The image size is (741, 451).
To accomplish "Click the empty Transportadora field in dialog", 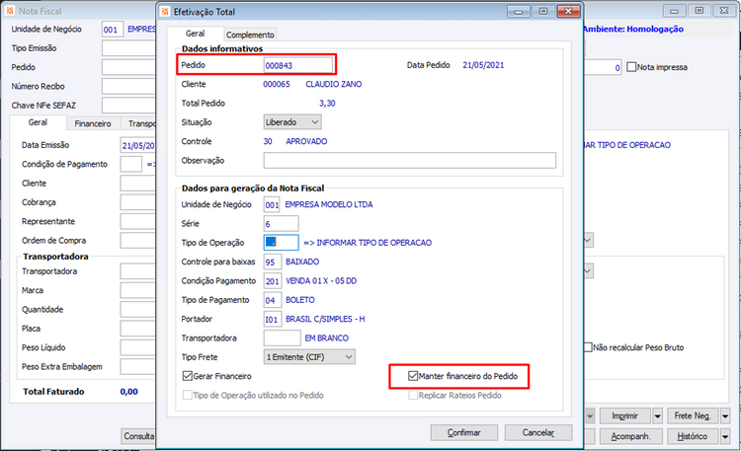I will 283,338.
